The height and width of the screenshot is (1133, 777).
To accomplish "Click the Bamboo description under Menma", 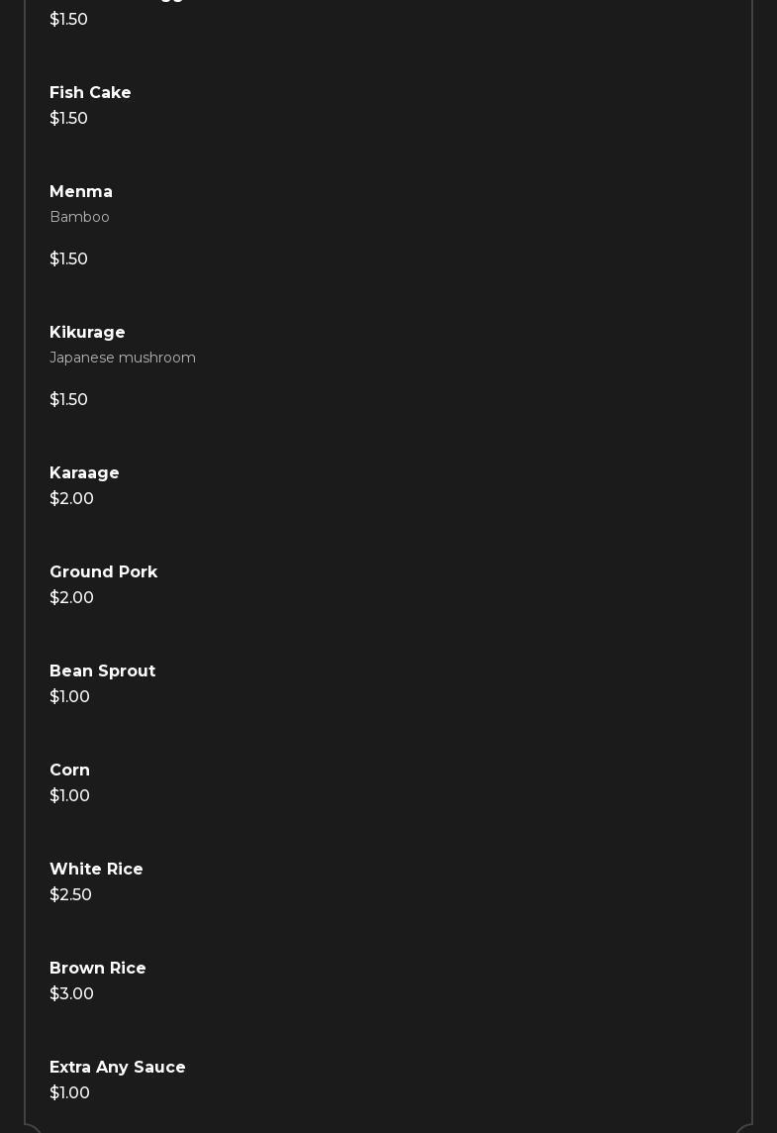I will (x=79, y=218).
